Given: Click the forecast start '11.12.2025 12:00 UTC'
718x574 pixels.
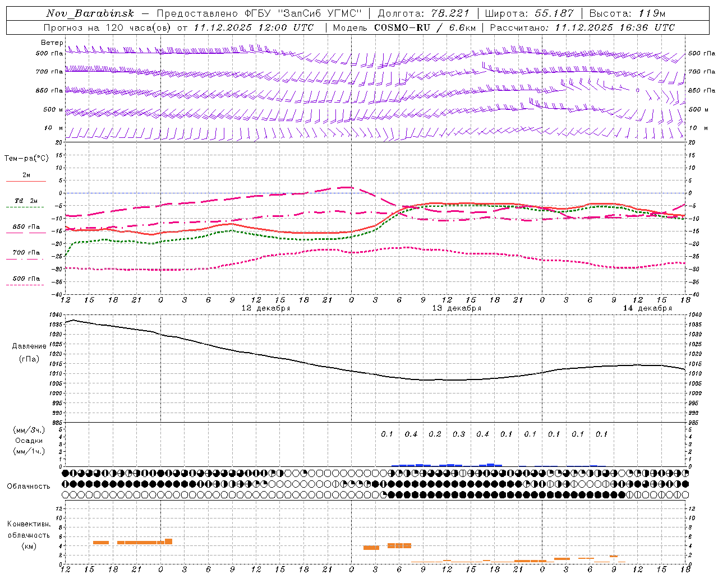Looking at the screenshot, I should pyautogui.click(x=254, y=27).
